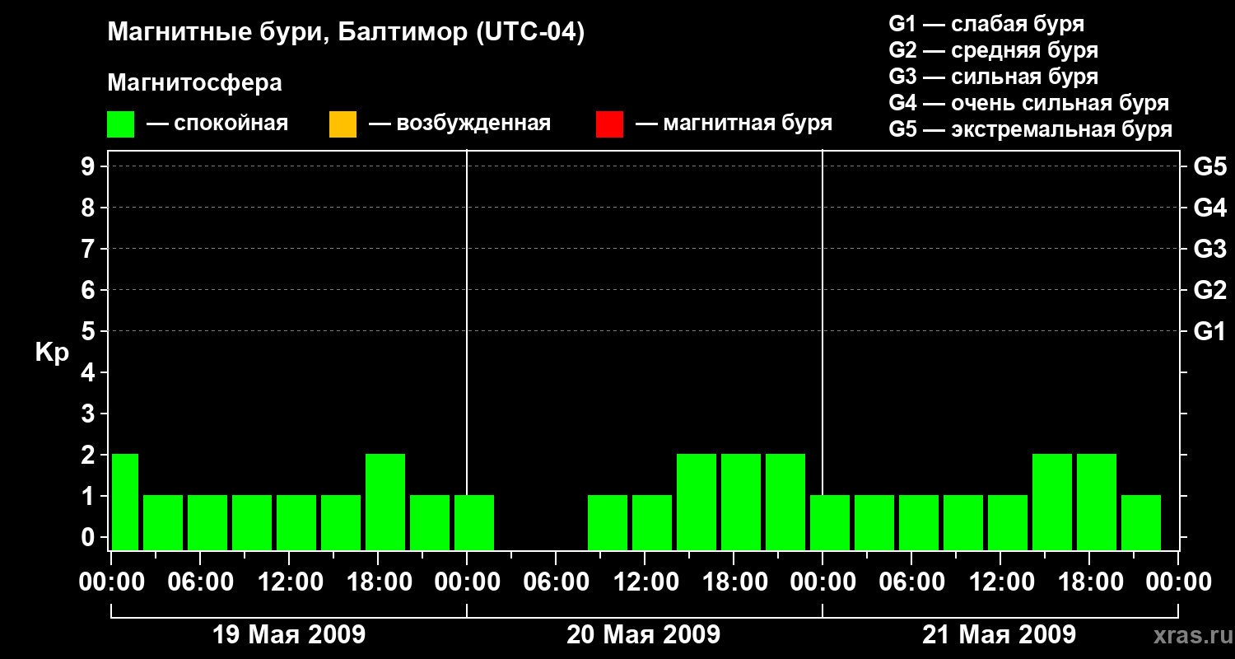Click the 'Kp' axis title

52,353
